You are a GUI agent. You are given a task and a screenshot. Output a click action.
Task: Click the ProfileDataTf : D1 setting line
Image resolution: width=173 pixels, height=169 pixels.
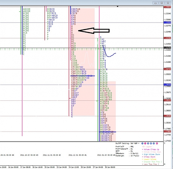(x=124, y=149)
